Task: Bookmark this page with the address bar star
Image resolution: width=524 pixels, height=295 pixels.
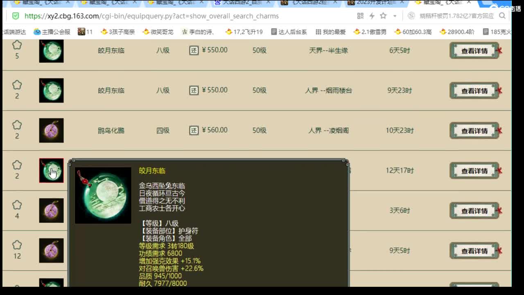Action: point(383,16)
